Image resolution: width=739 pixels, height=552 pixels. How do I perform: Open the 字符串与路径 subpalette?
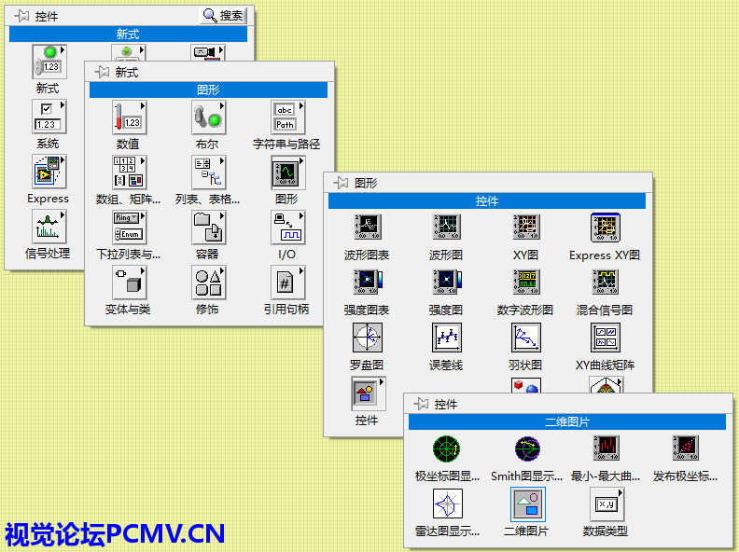click(286, 117)
